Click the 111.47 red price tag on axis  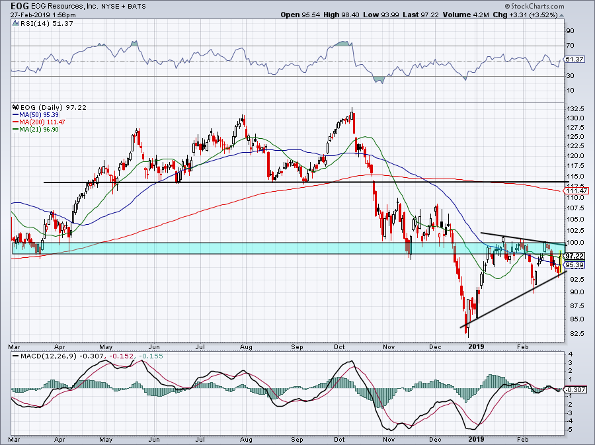coord(577,191)
